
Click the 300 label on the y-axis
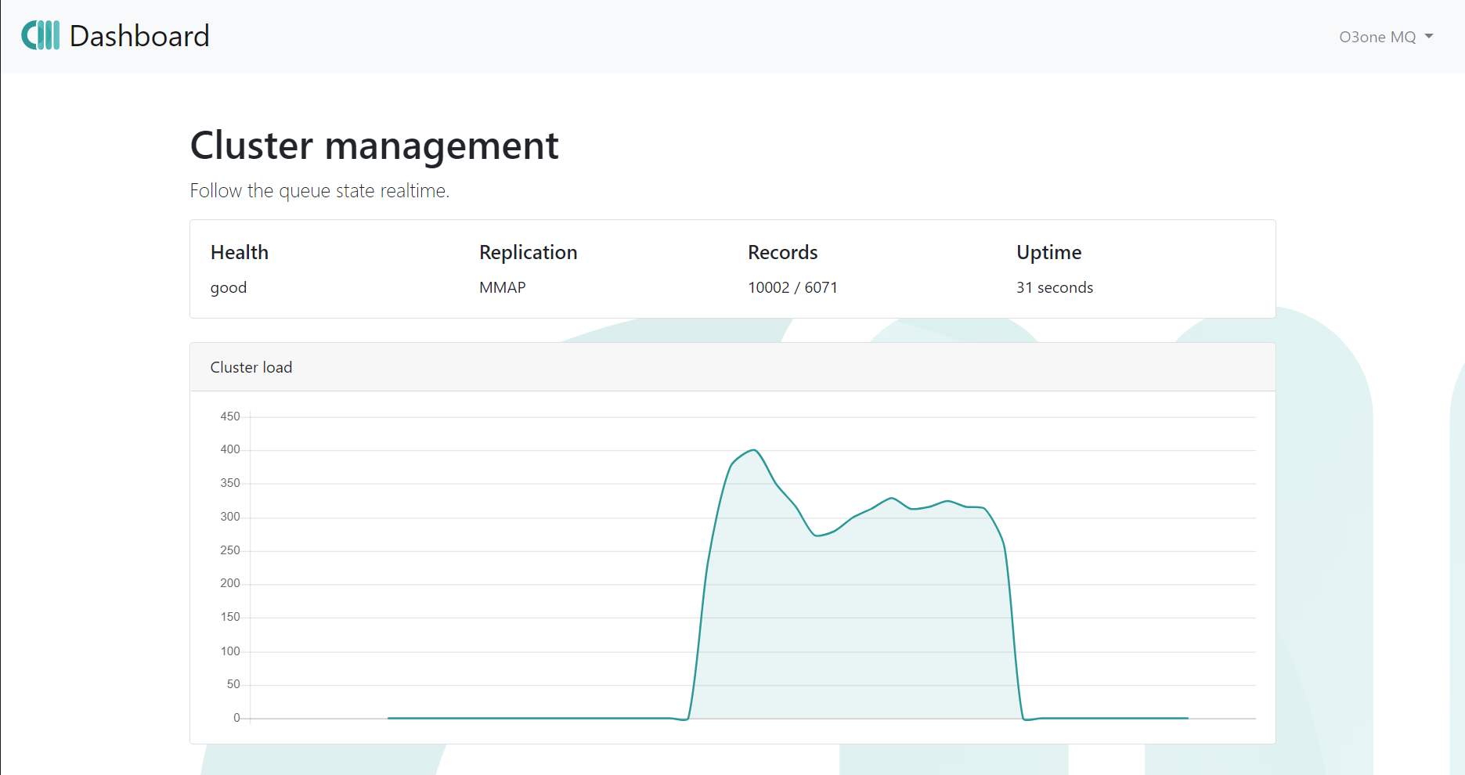230,517
